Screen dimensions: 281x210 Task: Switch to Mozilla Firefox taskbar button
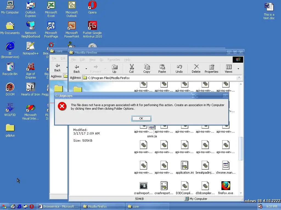tap(103, 206)
